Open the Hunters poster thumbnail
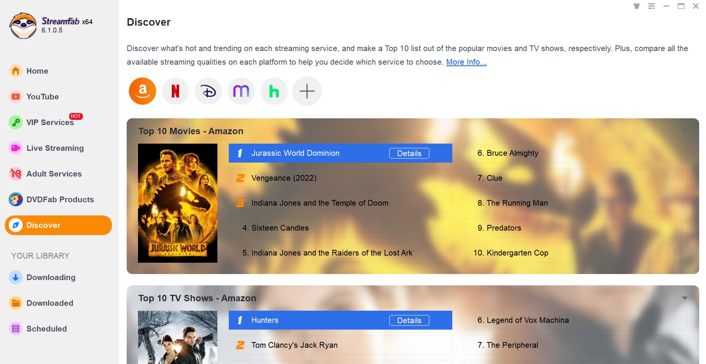Screen dimensions: 706x364 point(178,337)
